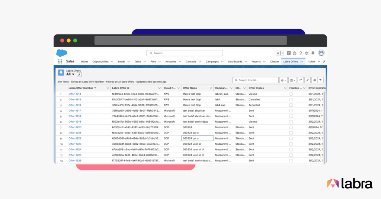The height and width of the screenshot is (199, 381).
Task: Toggle Flexible checkbox for Offer-1919
Action: pos(291,122)
